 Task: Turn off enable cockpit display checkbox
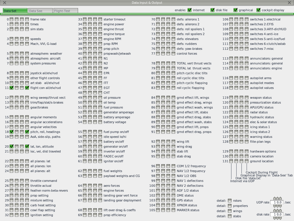pos(258,10)
